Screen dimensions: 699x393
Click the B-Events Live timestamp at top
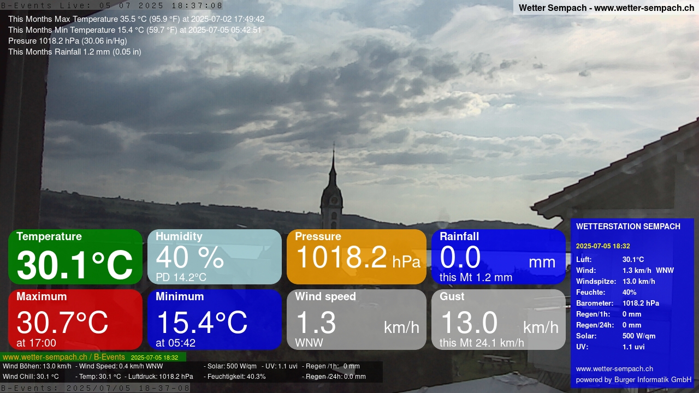pyautogui.click(x=111, y=5)
